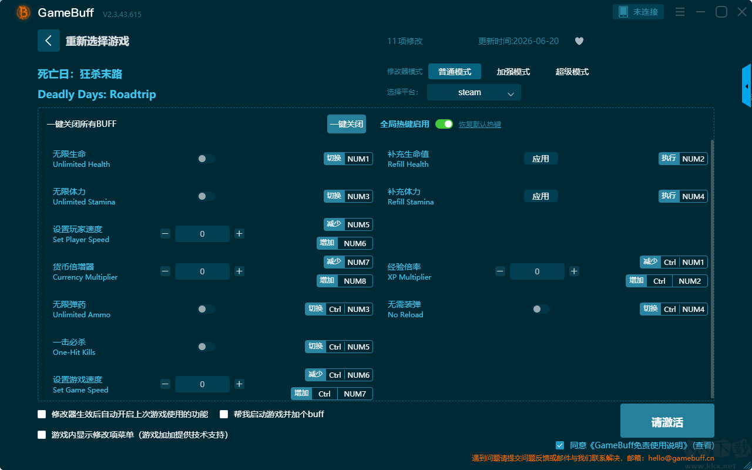Uncheck the GameBuff免责使用说明 agreement checkbox
This screenshot has height=470, width=752.
pos(560,445)
